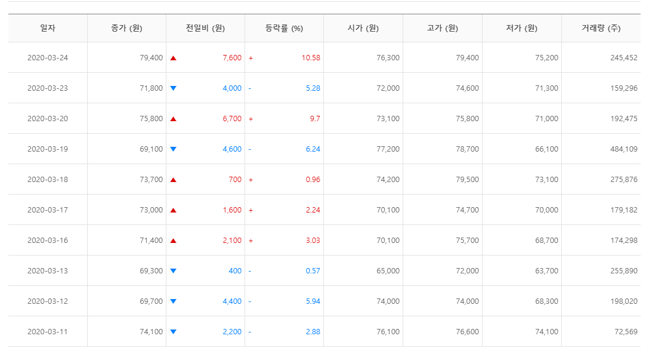Viewport: 646px width, 348px height.
Task: Click closing price 71,800
Action: (151, 88)
